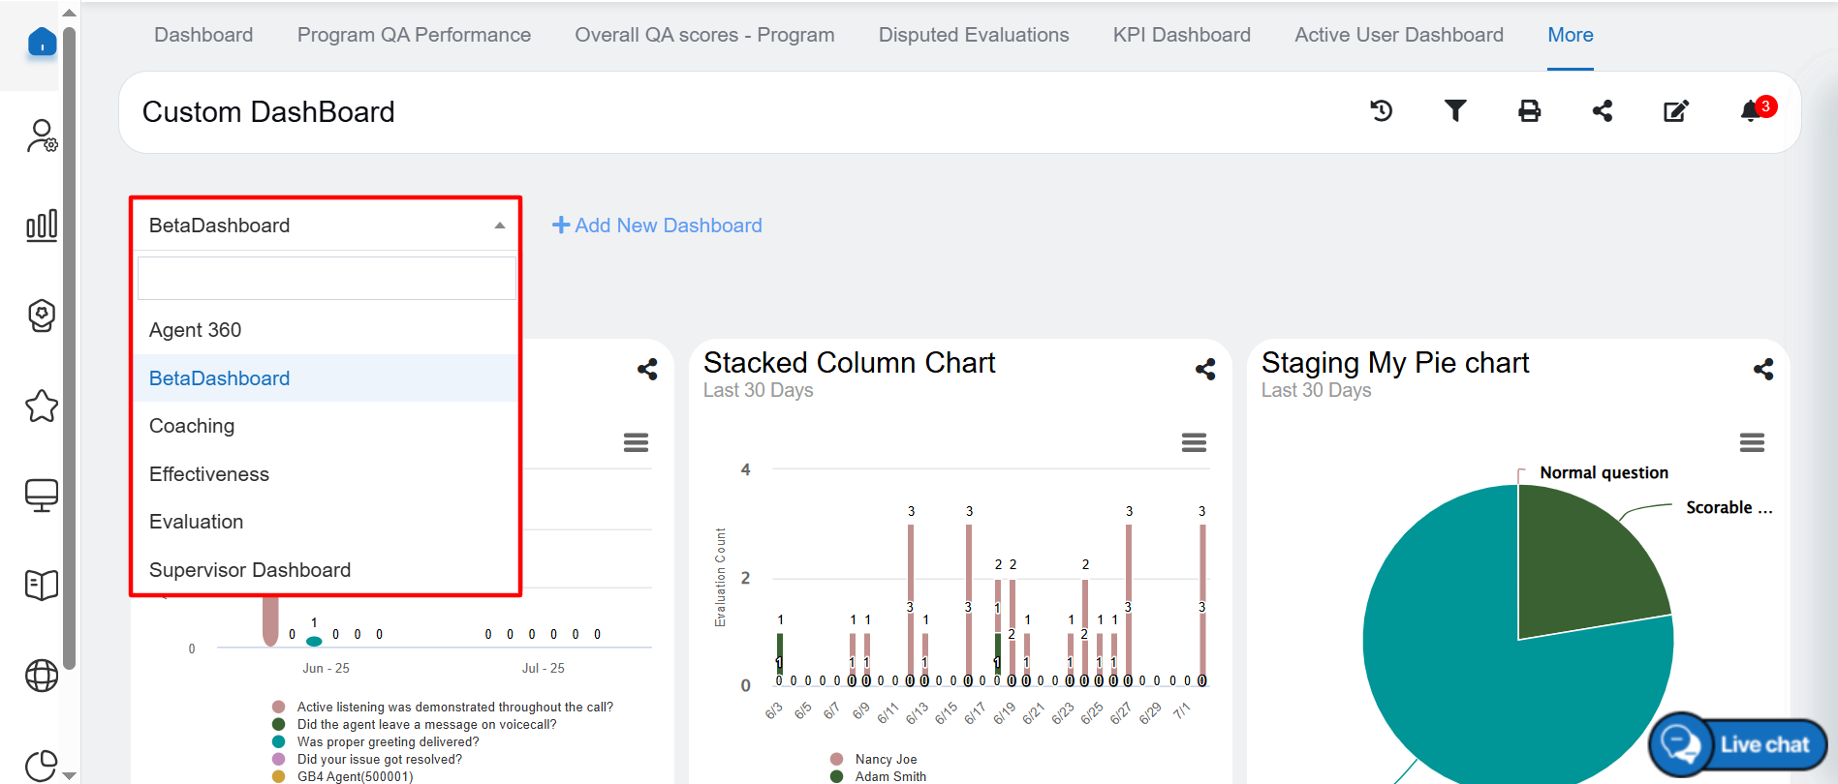Open the notifications bell
Image resolution: width=1838 pixels, height=784 pixels.
pyautogui.click(x=1752, y=111)
